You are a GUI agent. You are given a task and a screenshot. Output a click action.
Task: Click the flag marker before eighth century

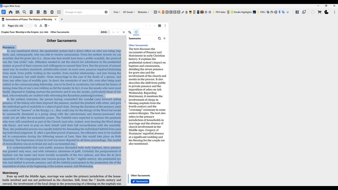point(77,159)
